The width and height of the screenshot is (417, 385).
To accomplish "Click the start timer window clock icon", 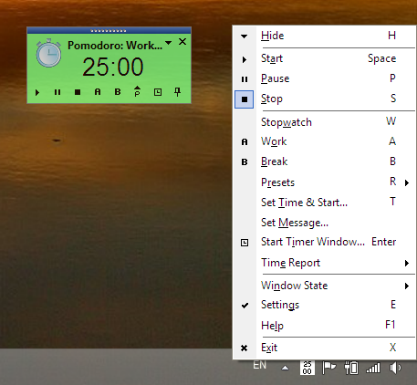I will click(158, 92).
